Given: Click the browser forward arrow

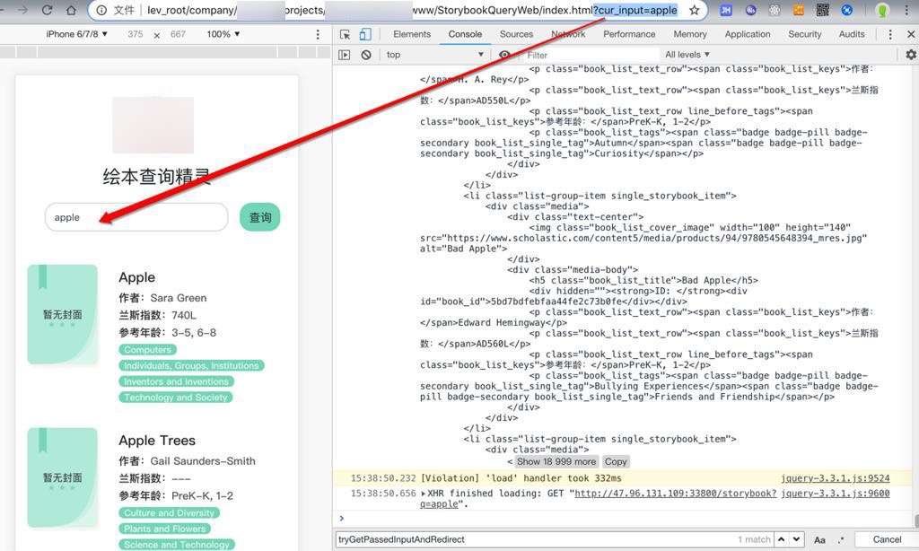Looking at the screenshot, I should tap(22, 10).
